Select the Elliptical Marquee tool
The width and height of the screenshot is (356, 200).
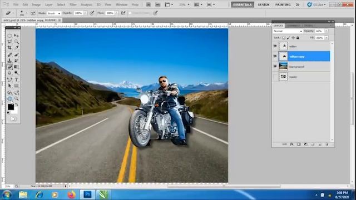9,36
